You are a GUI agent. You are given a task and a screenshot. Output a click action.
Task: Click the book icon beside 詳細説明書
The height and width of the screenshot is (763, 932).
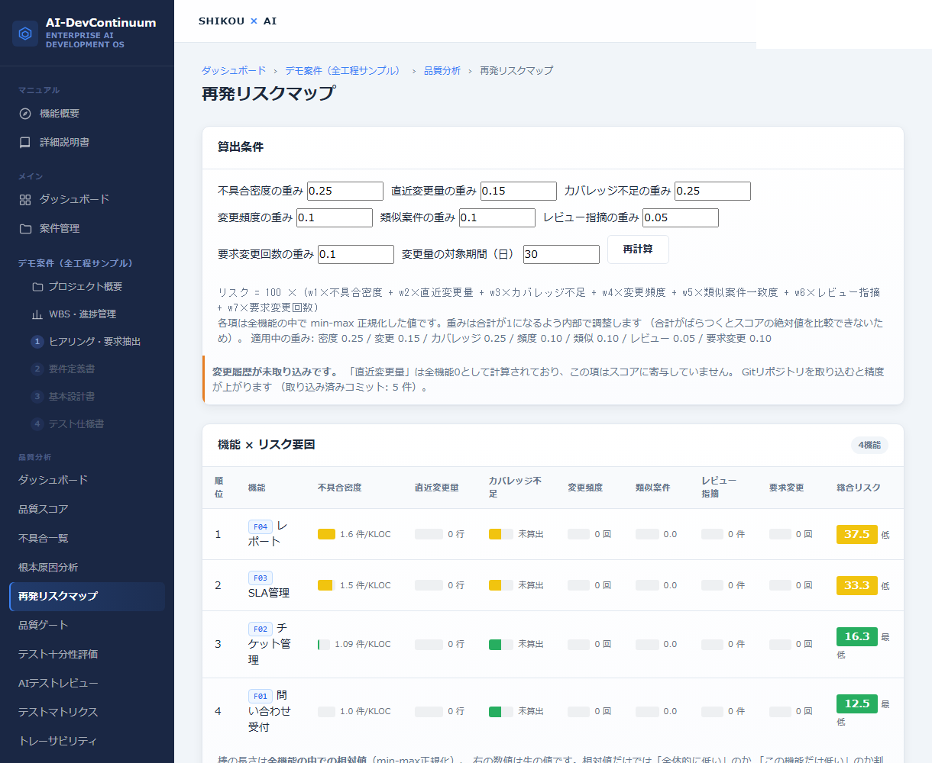(x=25, y=143)
